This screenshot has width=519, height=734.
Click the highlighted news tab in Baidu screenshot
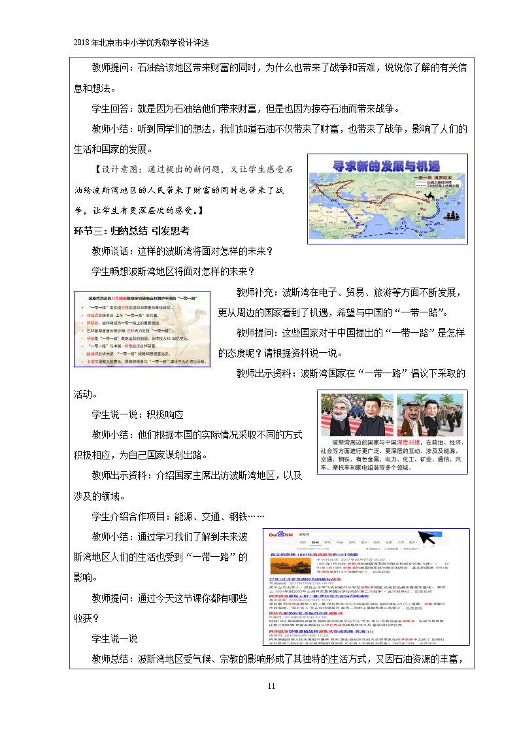(314, 542)
